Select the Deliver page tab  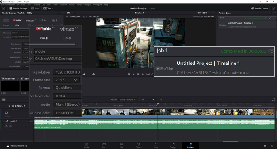tap(190, 145)
